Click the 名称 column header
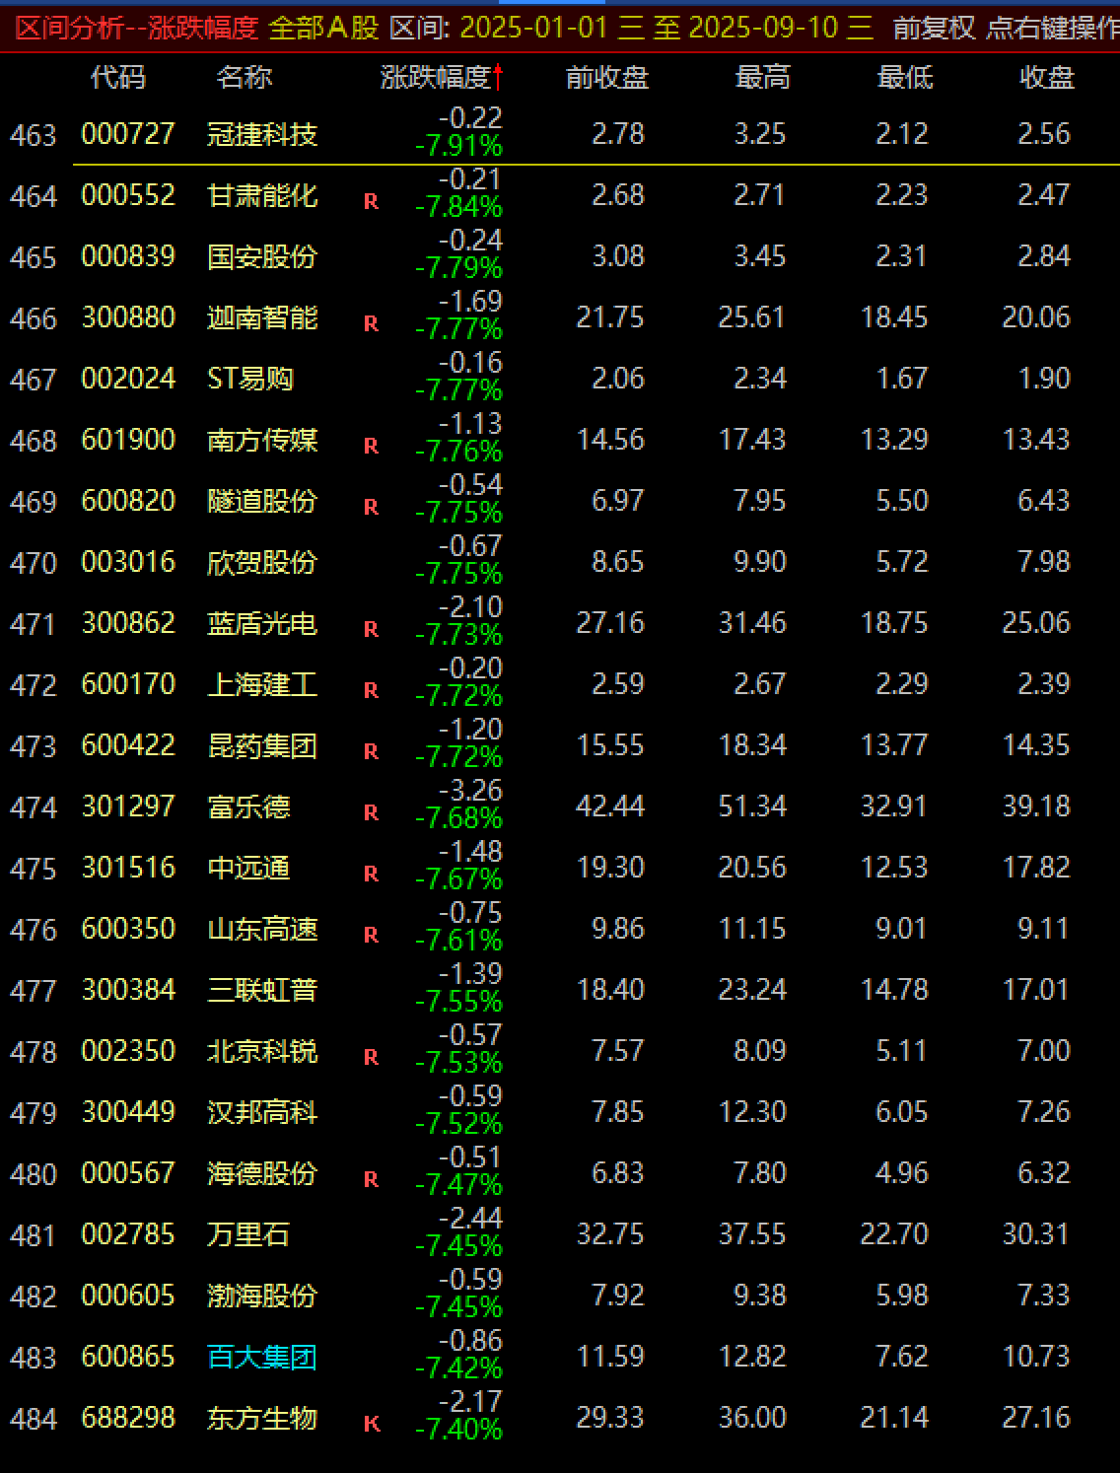The height and width of the screenshot is (1473, 1120). 244,77
